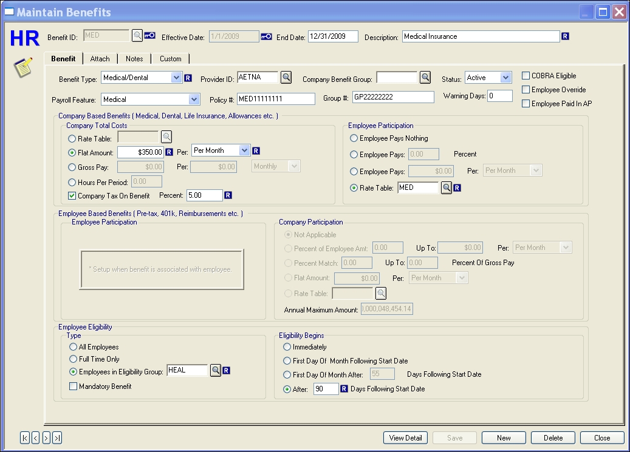630x452 pixels.
Task: Click the HR logo
Action: (24, 39)
